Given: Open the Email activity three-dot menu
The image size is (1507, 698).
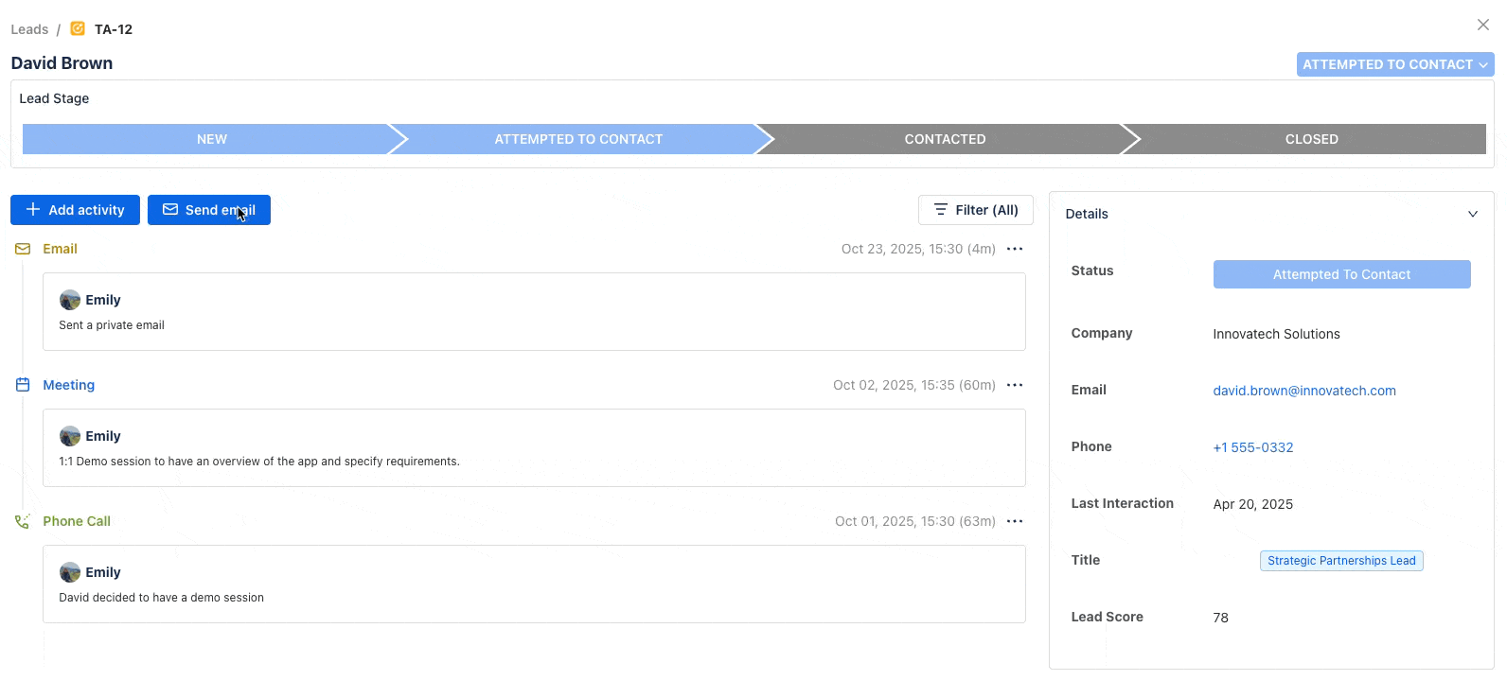Looking at the screenshot, I should (x=1015, y=249).
